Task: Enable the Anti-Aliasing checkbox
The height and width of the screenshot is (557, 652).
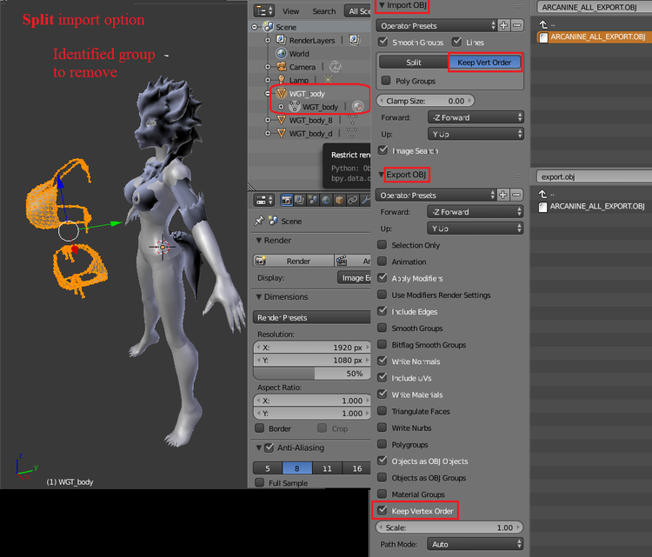Action: pos(269,448)
